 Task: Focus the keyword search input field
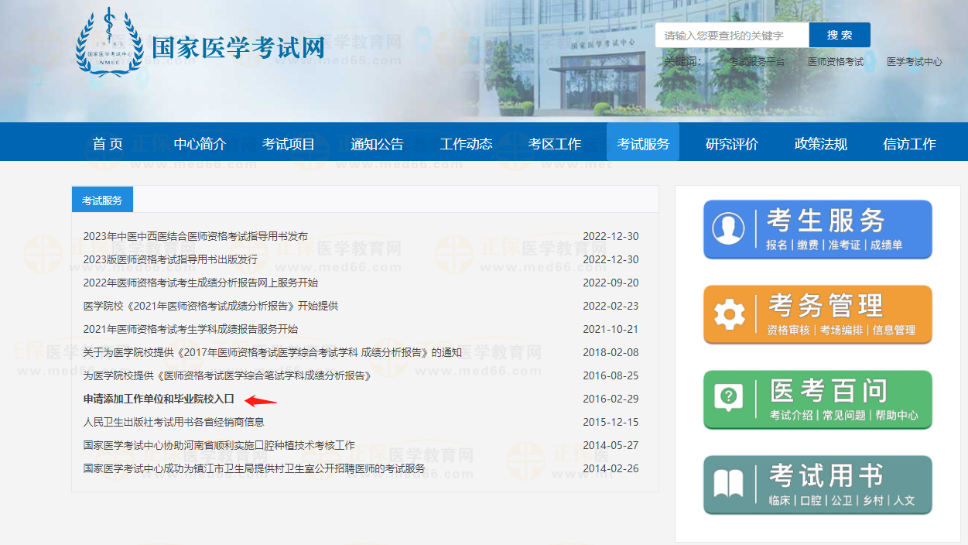click(731, 35)
